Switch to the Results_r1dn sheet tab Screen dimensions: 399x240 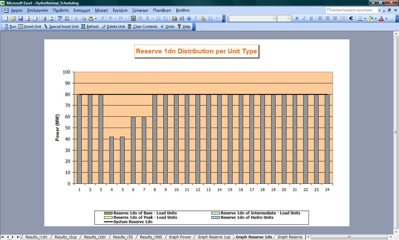click(x=36, y=237)
